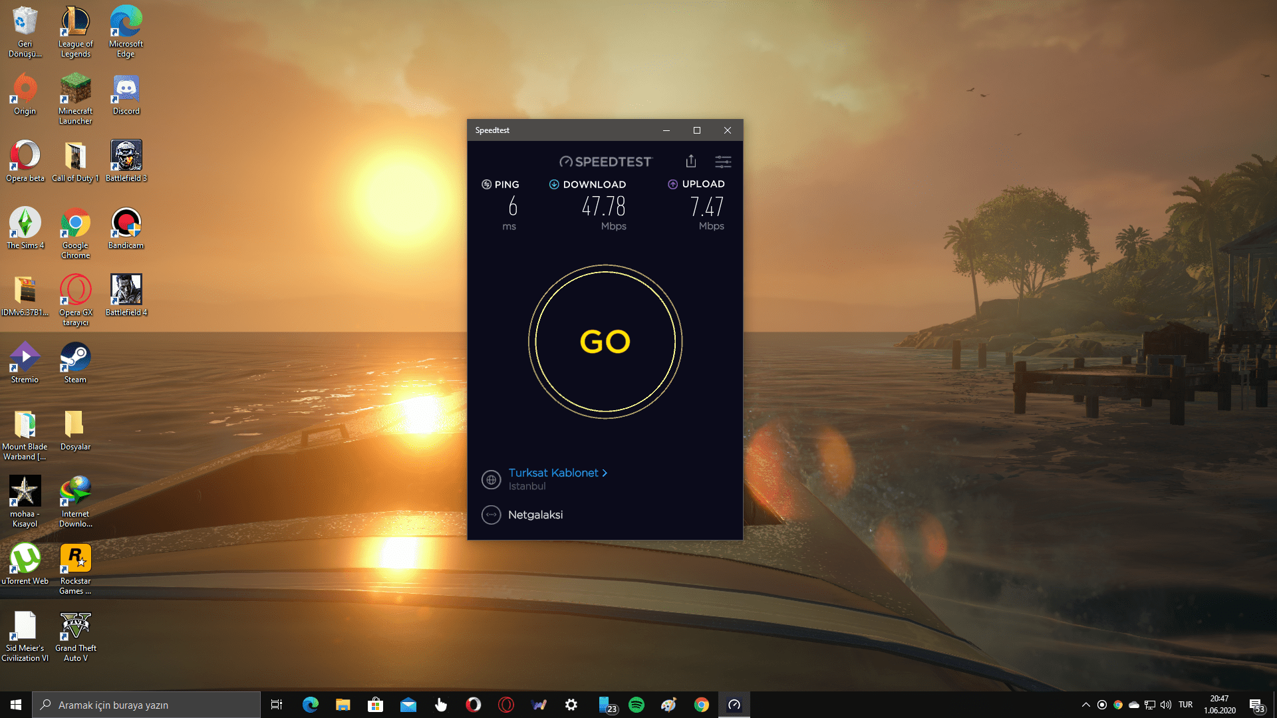
Task: Click the globe server icon
Action: (491, 479)
